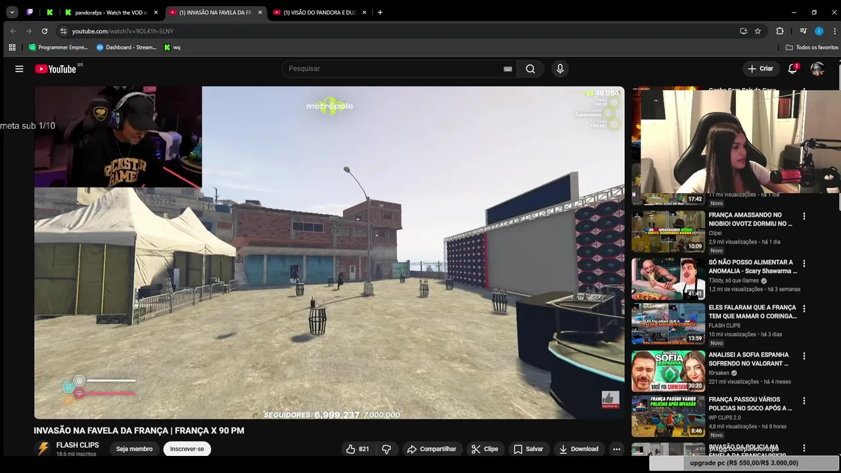The height and width of the screenshot is (473, 841).
Task: Open the Chrome profile circle
Action: pos(819,31)
